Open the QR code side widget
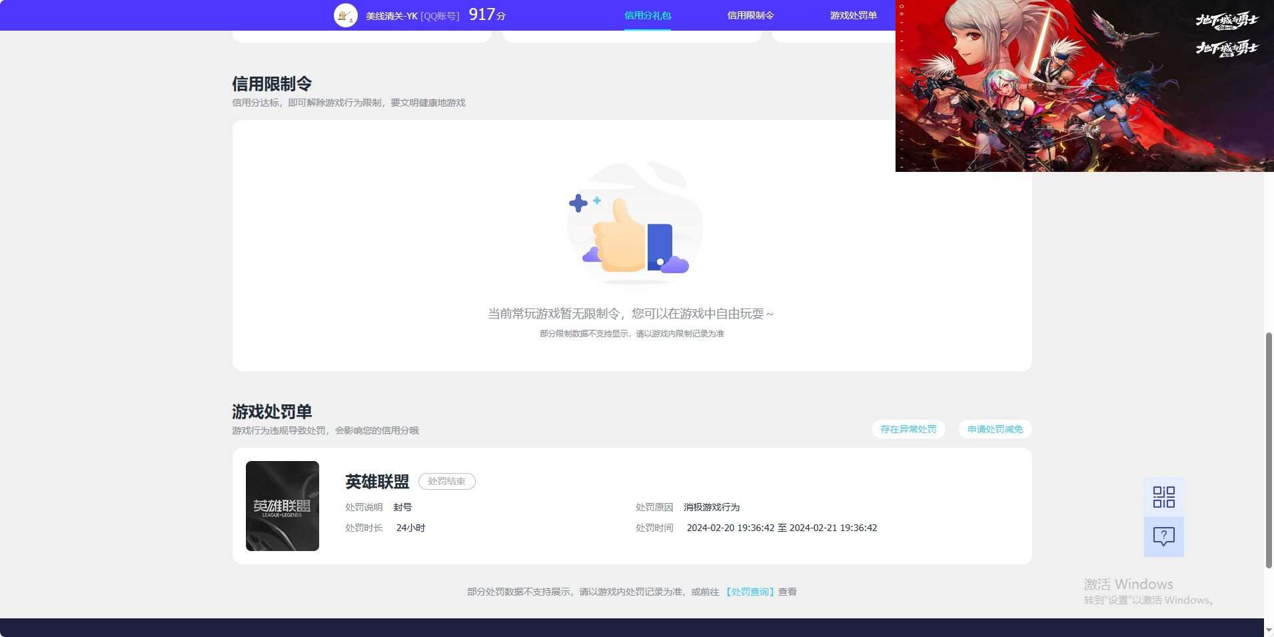1274x637 pixels. coord(1163,497)
